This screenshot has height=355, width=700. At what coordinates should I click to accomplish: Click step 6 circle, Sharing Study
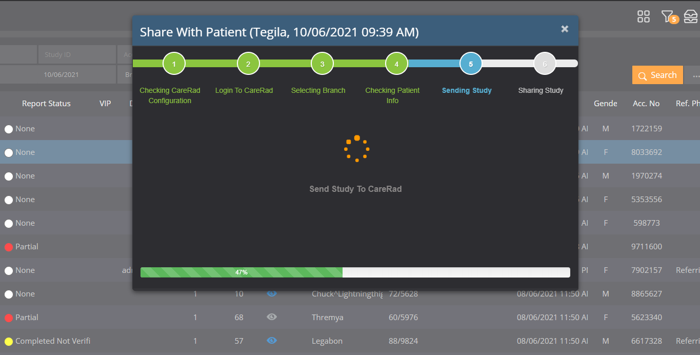(545, 64)
